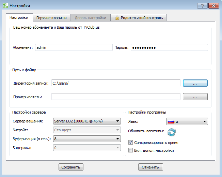Switch to the Горячие клавиши tab
Screen dimensions: 222x177
coord(51,18)
